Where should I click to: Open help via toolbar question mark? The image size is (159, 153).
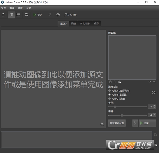tap(58, 15)
